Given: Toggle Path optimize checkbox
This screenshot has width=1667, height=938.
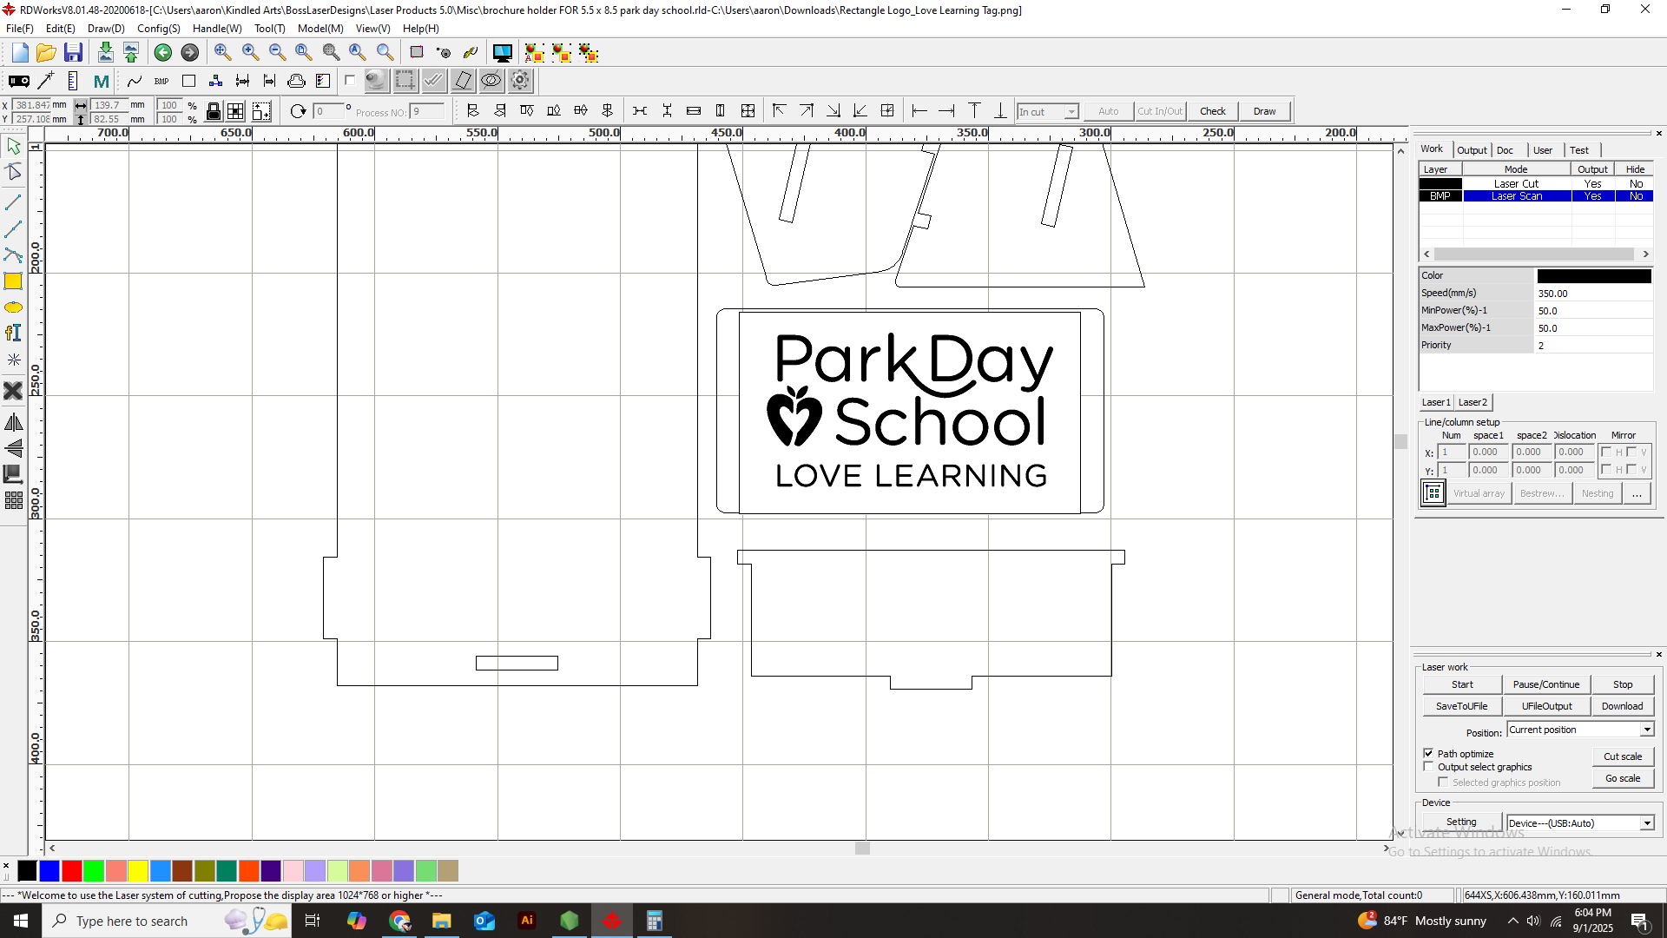Looking at the screenshot, I should click(1428, 753).
